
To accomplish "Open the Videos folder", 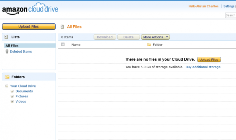I will [x=21, y=101].
